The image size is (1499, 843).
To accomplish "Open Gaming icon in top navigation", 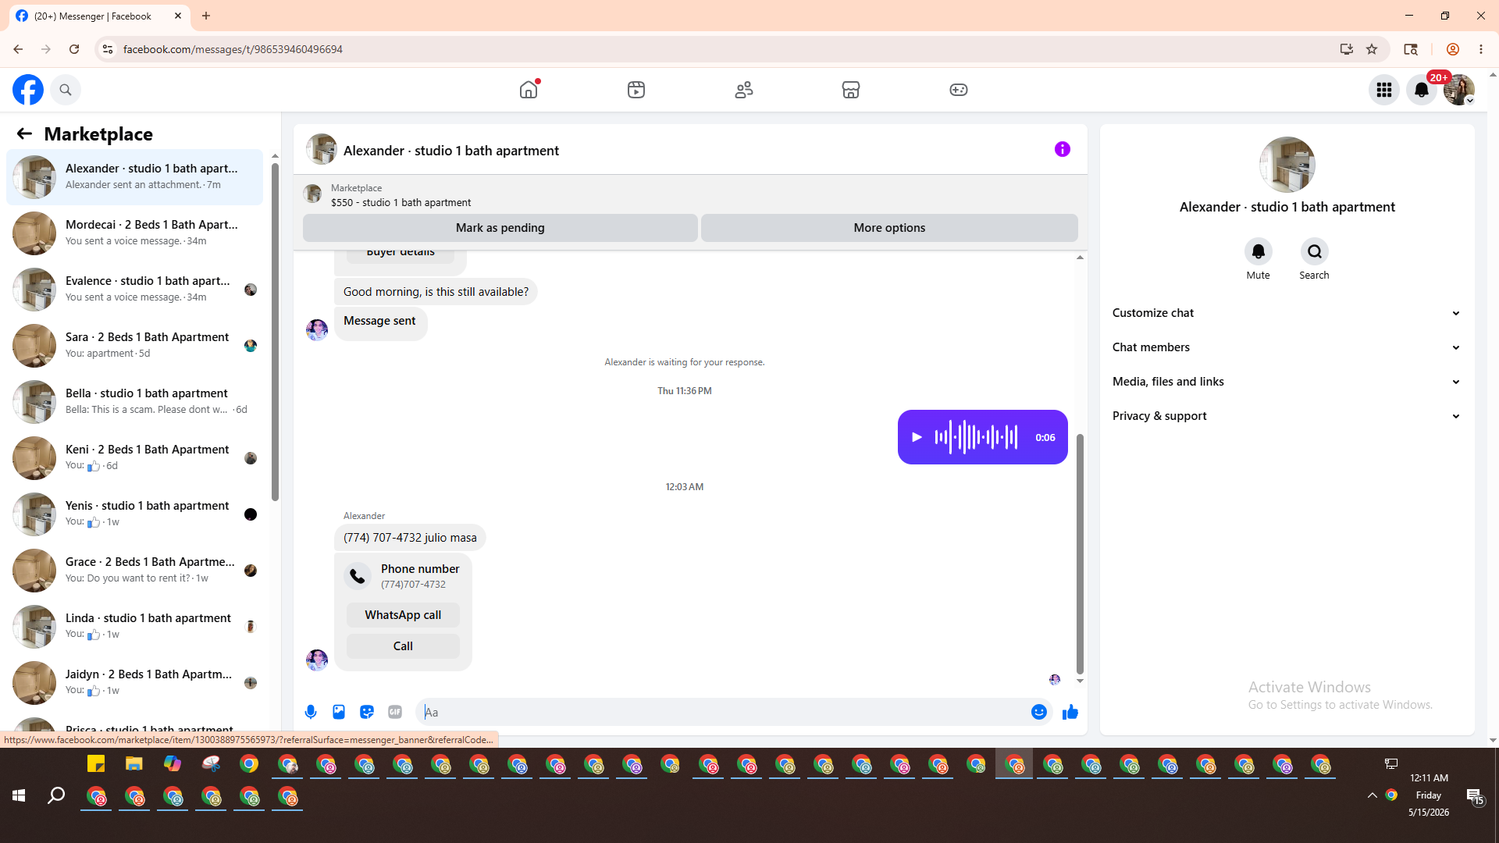I will coord(959,90).
